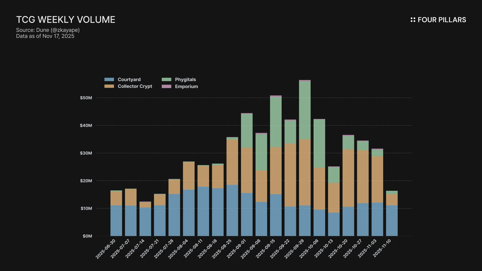Click the Four Pillars logo dots icon

pyautogui.click(x=413, y=20)
